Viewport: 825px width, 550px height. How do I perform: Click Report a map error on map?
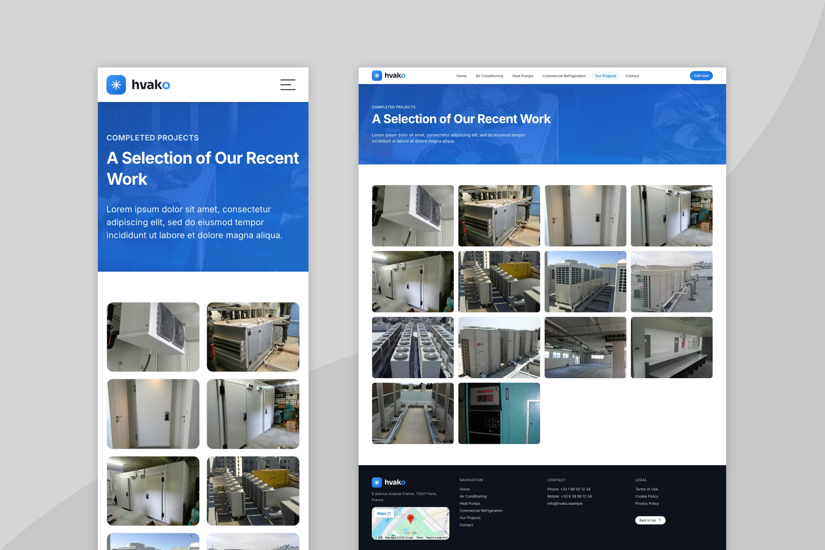(437, 537)
